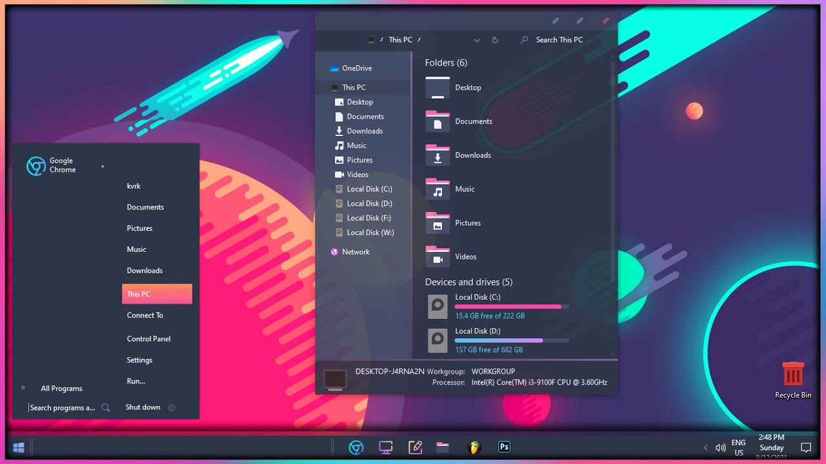Click the refresh icon in address bar

[495, 40]
